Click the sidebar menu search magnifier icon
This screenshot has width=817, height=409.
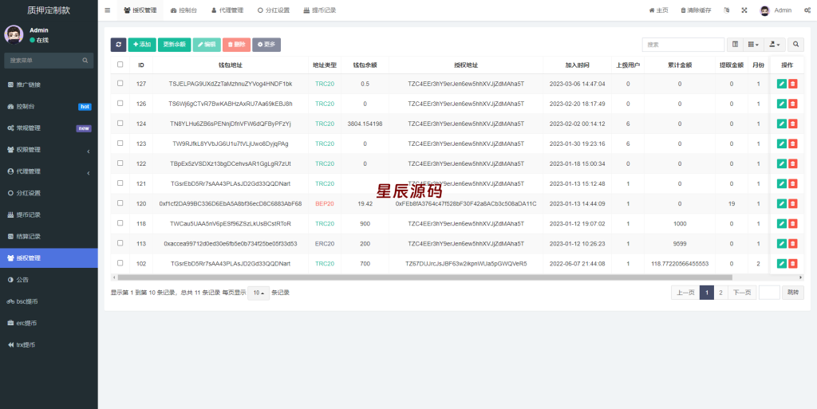(85, 61)
